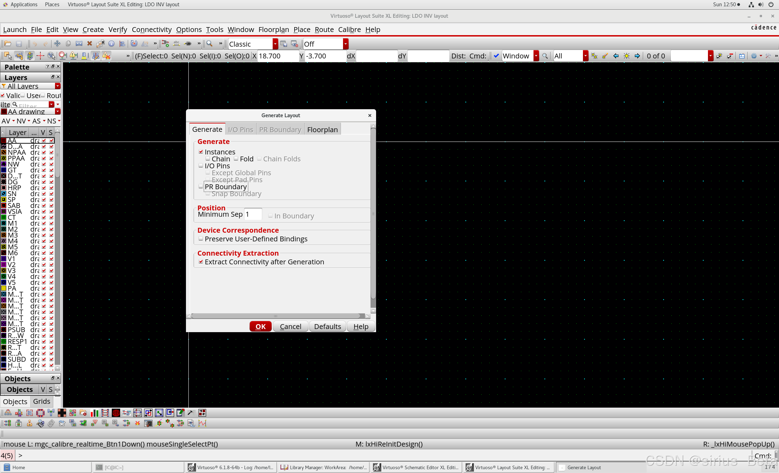Viewport: 779px width, 473px height.
Task: Uncheck the Instances checkbox
Action: coord(201,152)
